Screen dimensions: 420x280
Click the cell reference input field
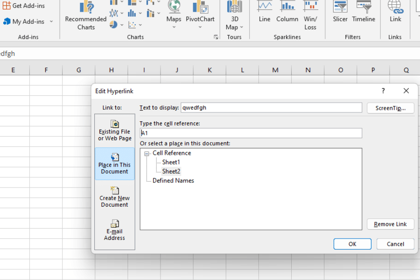tap(250, 133)
